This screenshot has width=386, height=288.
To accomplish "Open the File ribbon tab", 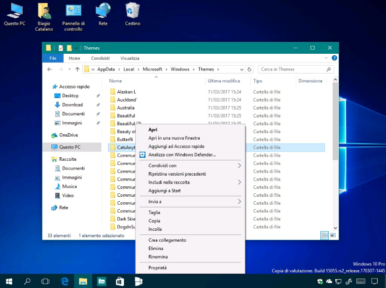I will 53,58.
